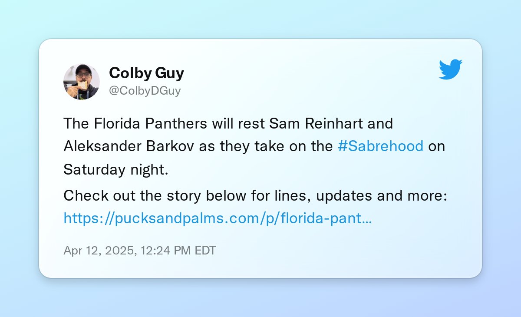Click the display name Colby Guy
The height and width of the screenshot is (317, 521).
coord(146,73)
